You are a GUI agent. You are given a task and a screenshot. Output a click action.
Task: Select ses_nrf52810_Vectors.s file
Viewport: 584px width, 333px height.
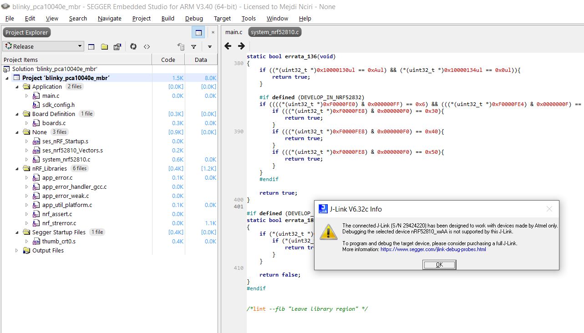tap(72, 150)
